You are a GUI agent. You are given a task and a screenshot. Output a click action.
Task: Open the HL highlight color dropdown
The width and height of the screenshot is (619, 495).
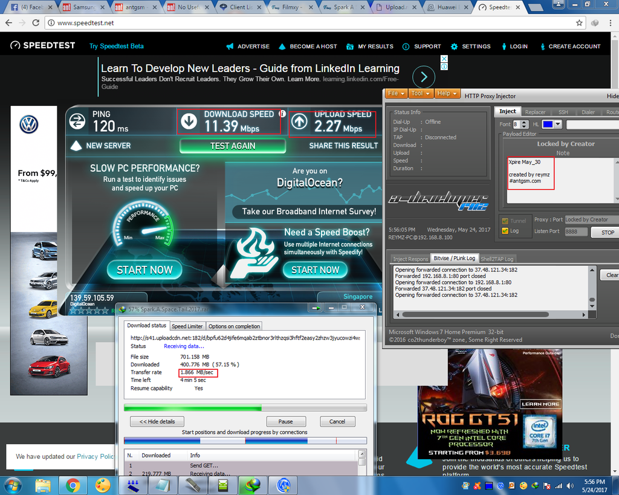(558, 125)
